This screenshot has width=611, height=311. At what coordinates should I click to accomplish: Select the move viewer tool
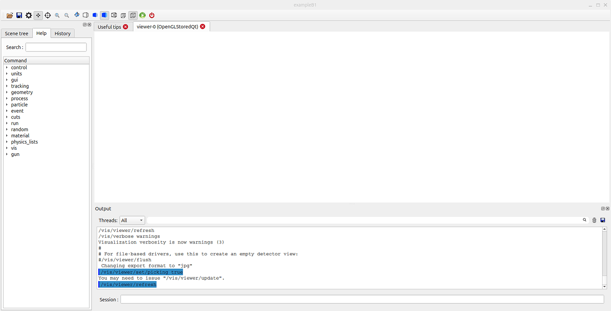[38, 15]
